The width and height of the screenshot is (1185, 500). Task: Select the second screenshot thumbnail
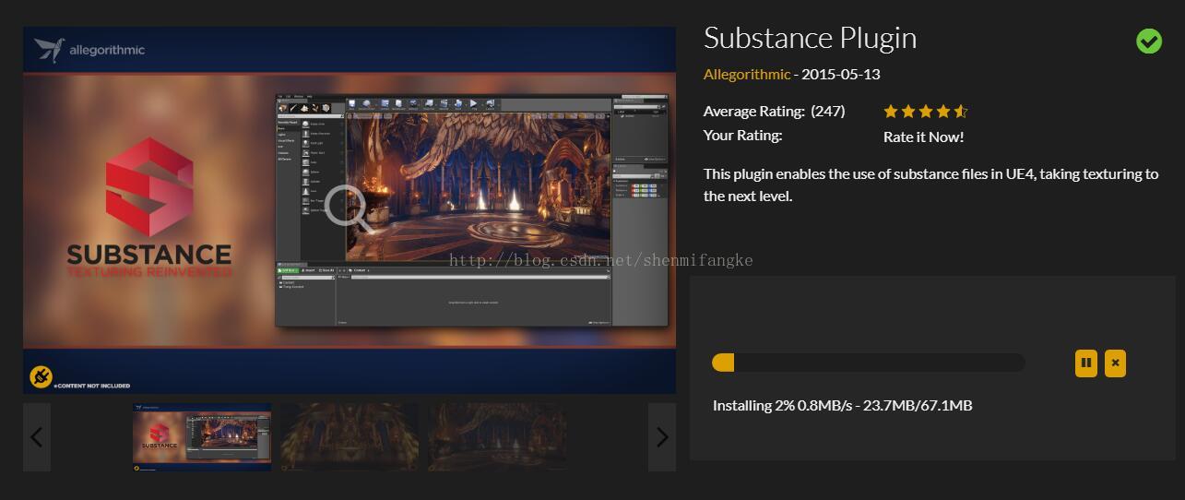click(x=350, y=437)
